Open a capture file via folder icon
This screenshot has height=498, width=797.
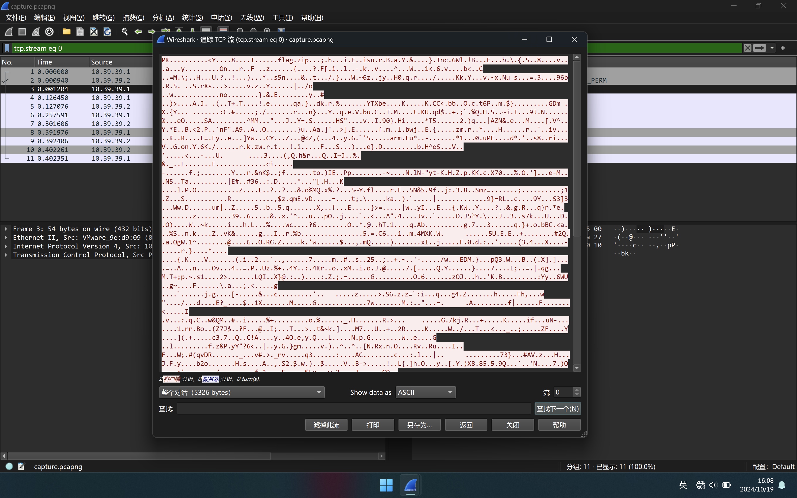pyautogui.click(x=67, y=32)
